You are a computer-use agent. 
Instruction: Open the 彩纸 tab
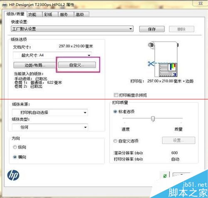[x=50, y=15]
